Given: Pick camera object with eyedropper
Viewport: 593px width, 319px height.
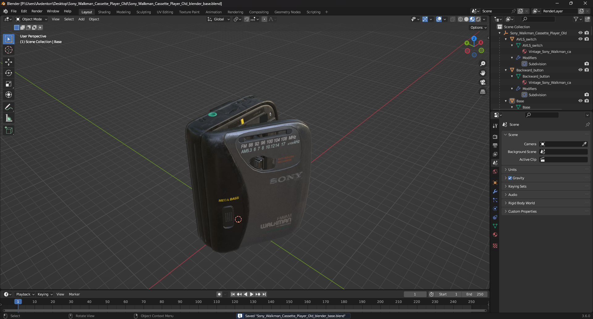Looking at the screenshot, I should (x=584, y=144).
